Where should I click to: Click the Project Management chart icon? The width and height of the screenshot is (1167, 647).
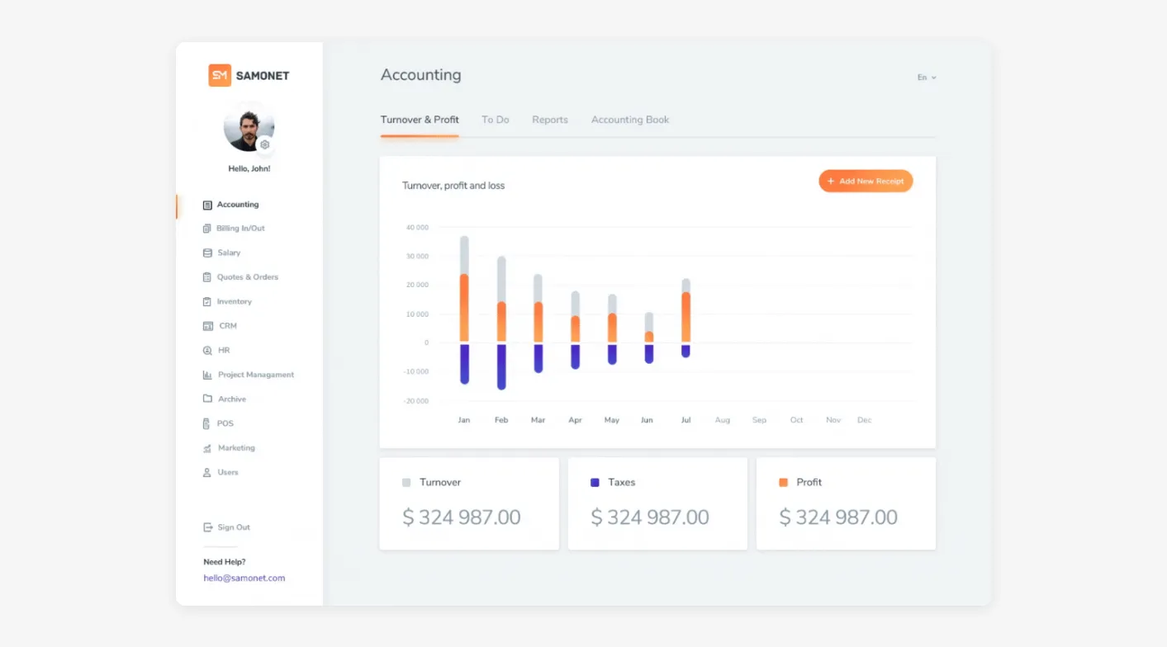point(207,375)
